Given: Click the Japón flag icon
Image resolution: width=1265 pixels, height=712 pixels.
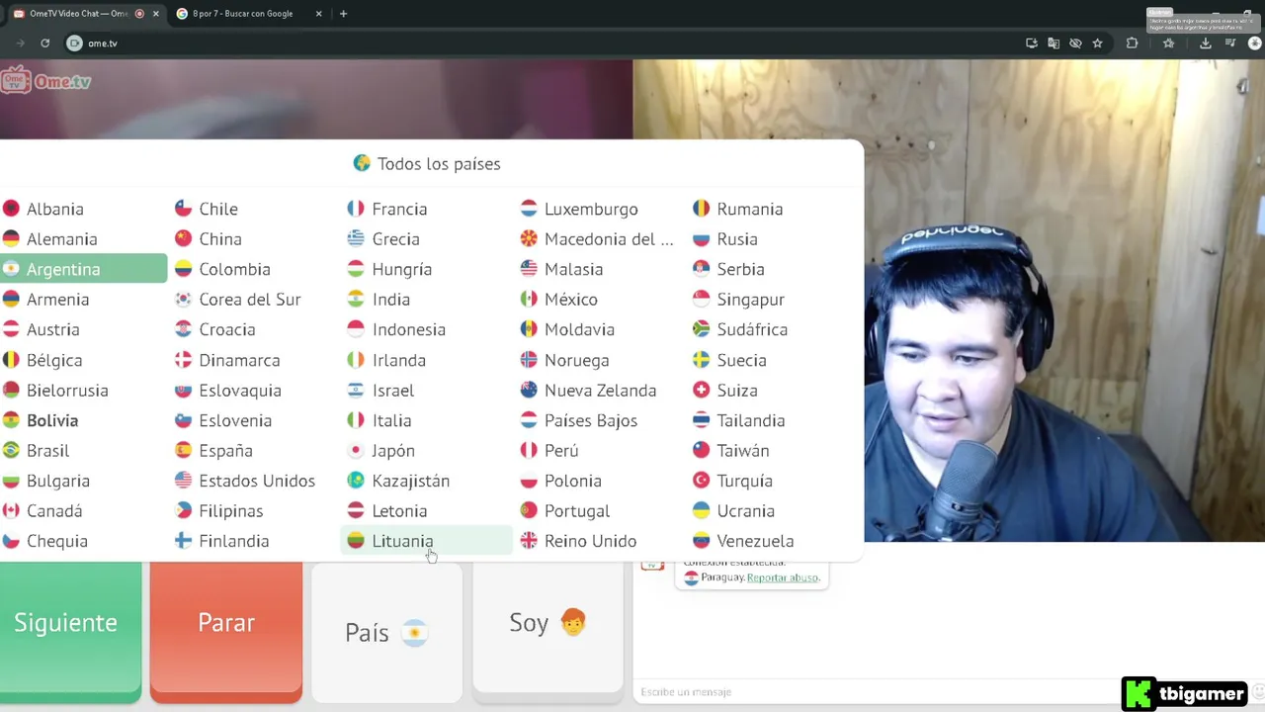Looking at the screenshot, I should click(x=356, y=451).
